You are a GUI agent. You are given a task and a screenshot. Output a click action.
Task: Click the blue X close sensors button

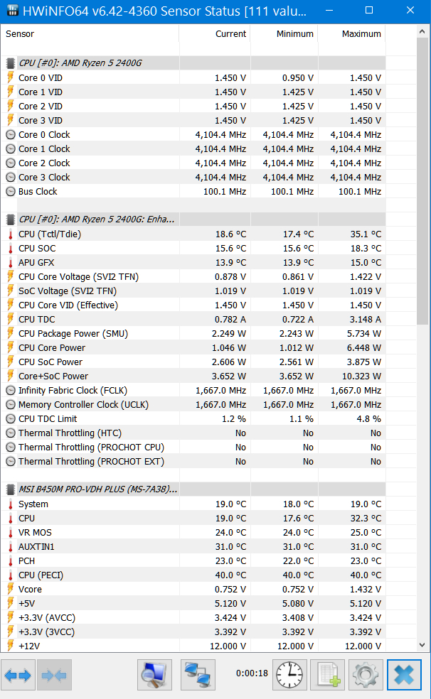pyautogui.click(x=404, y=676)
